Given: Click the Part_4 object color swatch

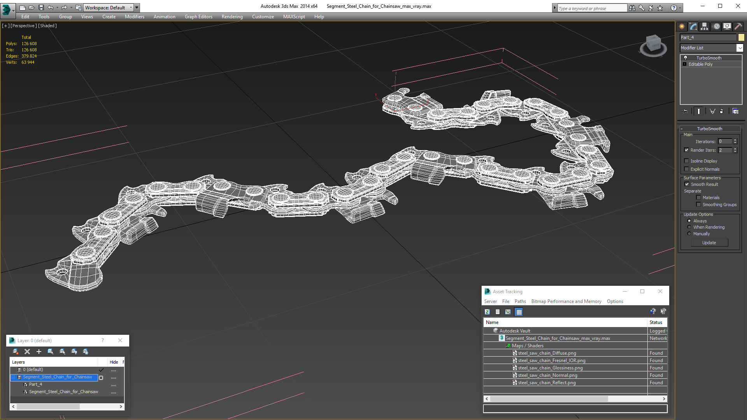Looking at the screenshot, I should click(x=741, y=37).
